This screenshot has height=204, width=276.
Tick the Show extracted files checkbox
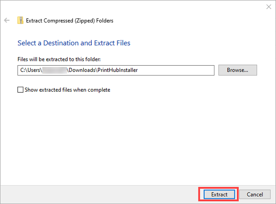pos(20,90)
